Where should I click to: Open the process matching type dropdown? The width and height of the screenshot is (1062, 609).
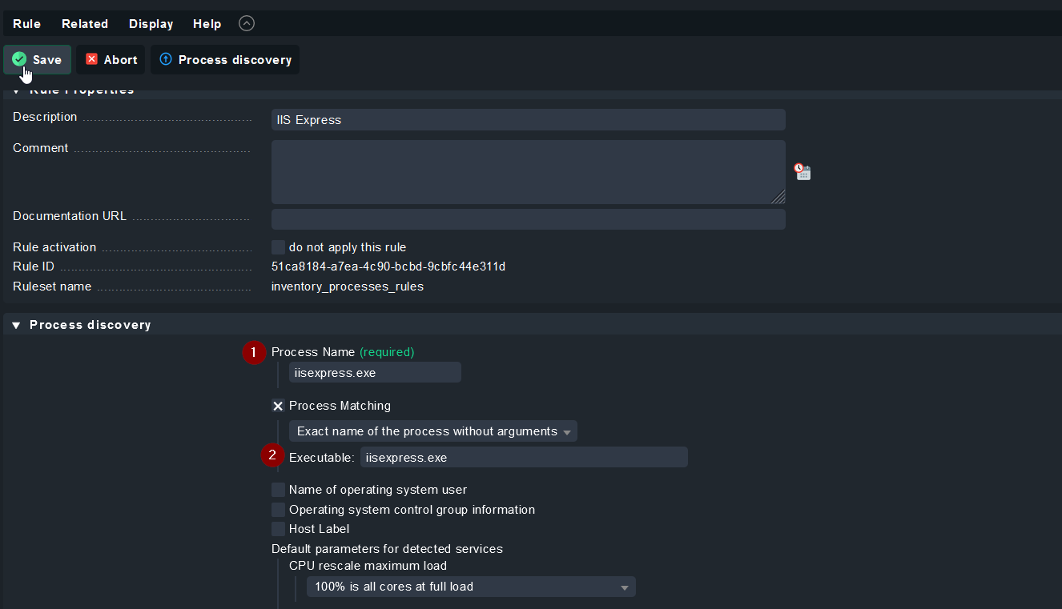[x=432, y=431]
